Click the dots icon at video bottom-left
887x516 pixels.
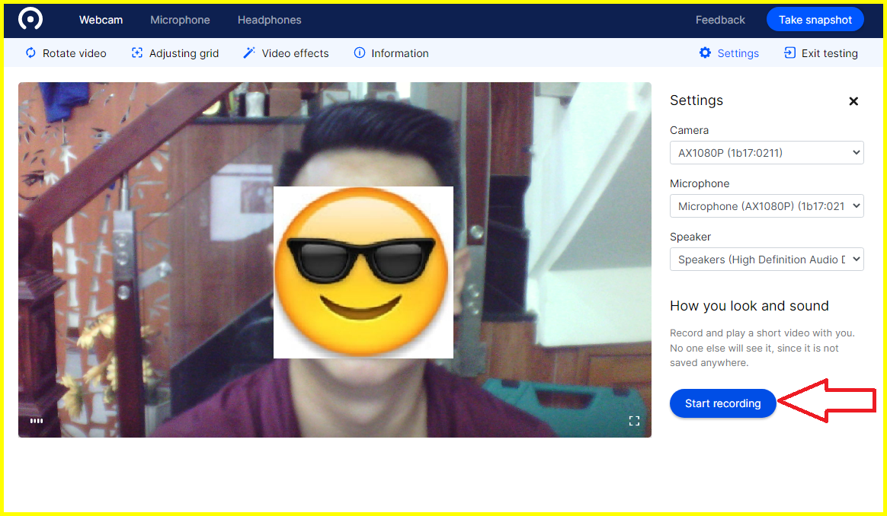(x=37, y=421)
